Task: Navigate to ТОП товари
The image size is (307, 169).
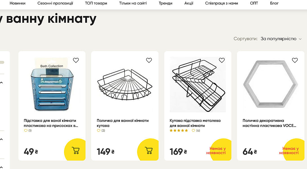Action: click(96, 3)
